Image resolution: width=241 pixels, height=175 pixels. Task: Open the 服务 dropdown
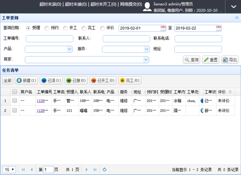pos(146,49)
